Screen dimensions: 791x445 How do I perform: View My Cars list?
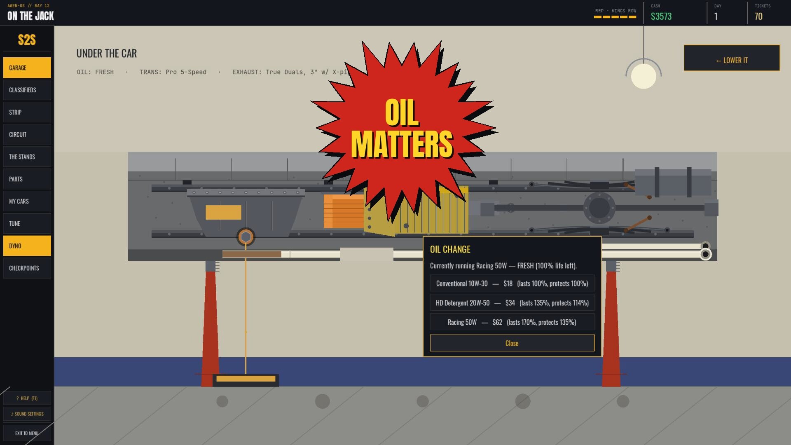pos(27,201)
